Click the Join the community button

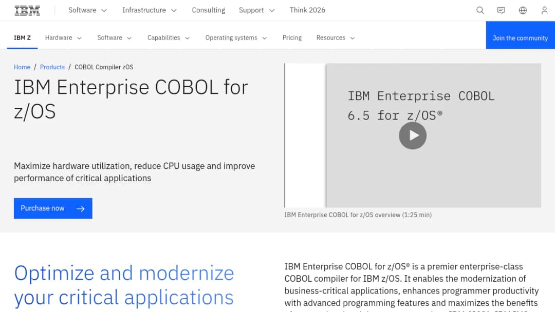coord(520,35)
